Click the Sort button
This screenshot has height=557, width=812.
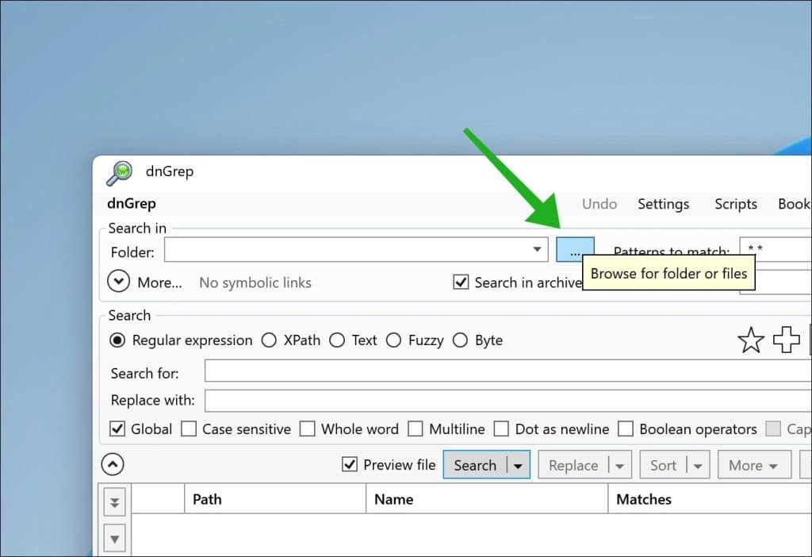(664, 465)
